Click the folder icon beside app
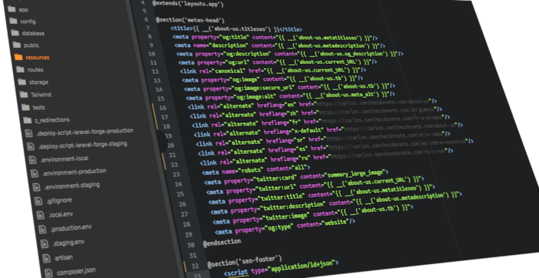 click(12, 9)
